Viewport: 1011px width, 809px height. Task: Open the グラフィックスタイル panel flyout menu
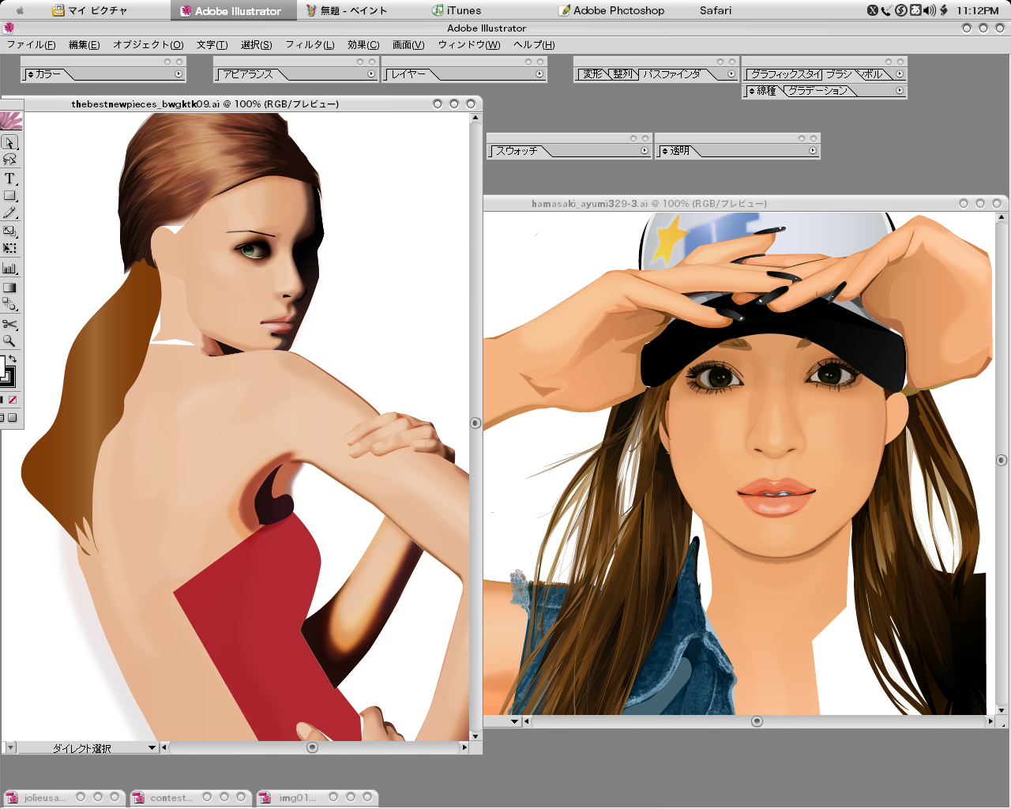(x=900, y=74)
